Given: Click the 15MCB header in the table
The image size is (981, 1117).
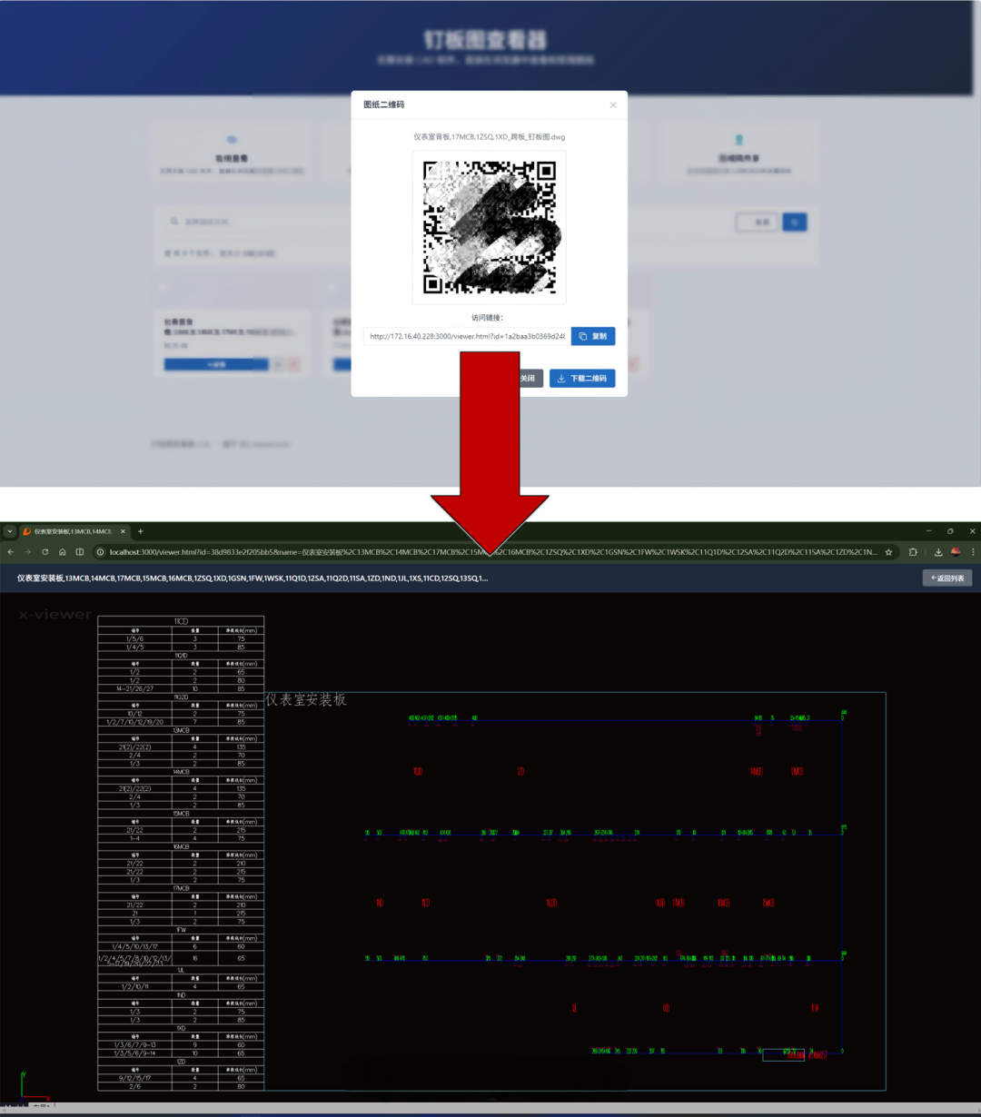Looking at the screenshot, I should [x=181, y=814].
